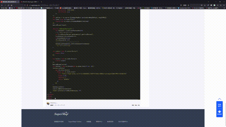Open the browser application menu icon
Screen dimensions: 226x127
(x=224, y=5)
